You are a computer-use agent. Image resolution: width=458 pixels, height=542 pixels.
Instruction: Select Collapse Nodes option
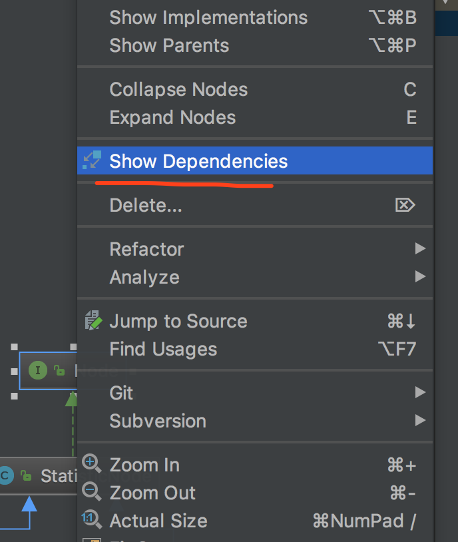pyautogui.click(x=178, y=89)
